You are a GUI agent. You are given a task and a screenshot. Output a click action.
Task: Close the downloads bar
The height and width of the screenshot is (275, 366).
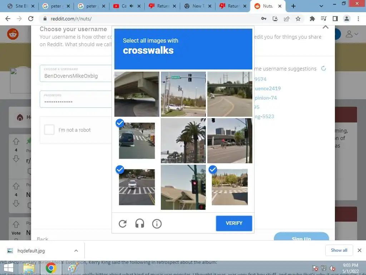tap(360, 250)
